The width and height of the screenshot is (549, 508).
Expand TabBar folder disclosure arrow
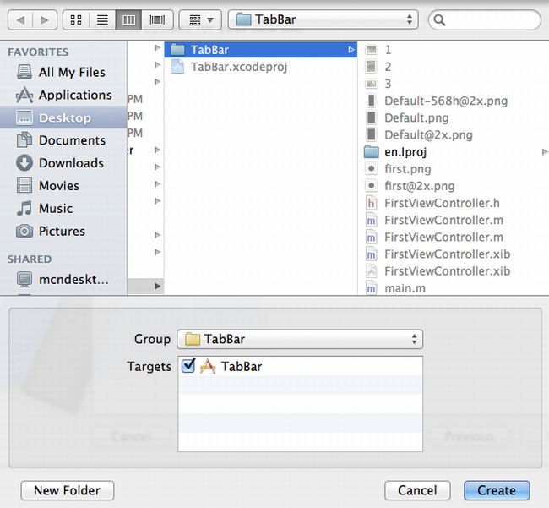point(351,50)
